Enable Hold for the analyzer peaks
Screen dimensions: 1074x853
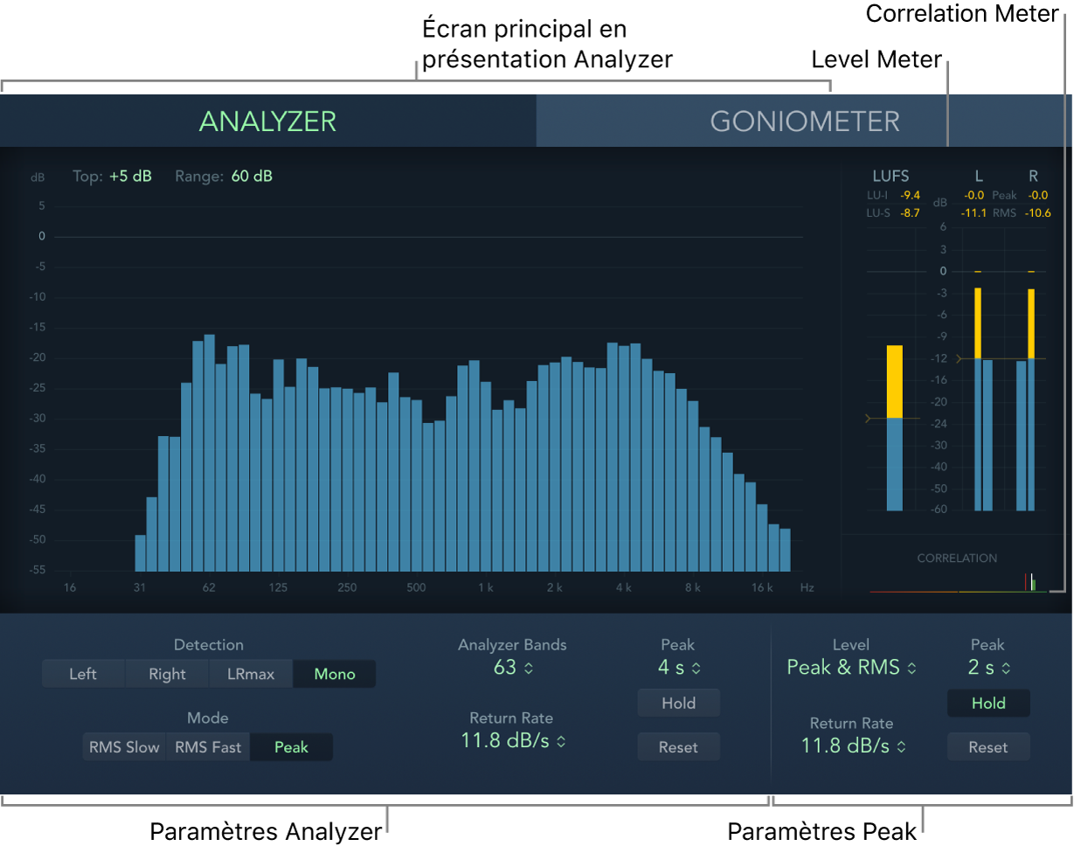click(x=678, y=703)
